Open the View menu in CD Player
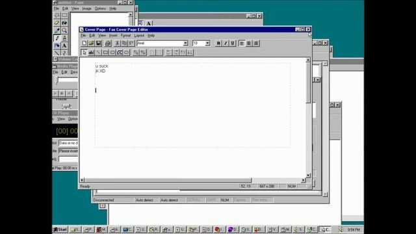 [61, 119]
